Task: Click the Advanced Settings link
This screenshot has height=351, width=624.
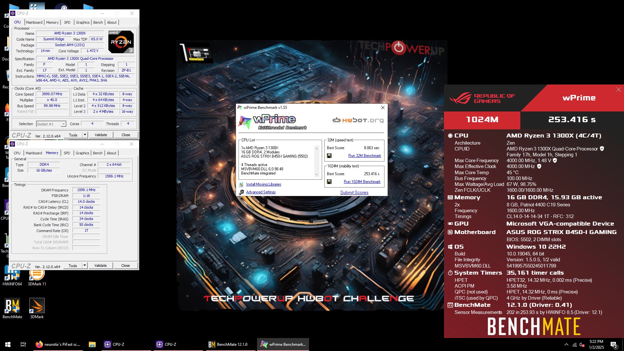Action: [261, 192]
